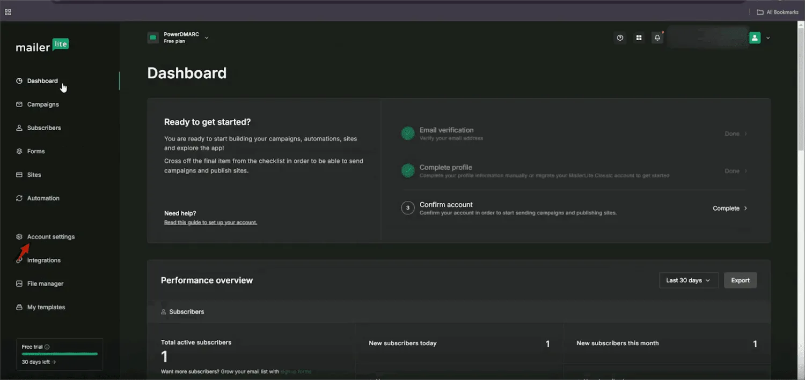Image resolution: width=805 pixels, height=380 pixels.
Task: Click the Complete profile green checkmark
Action: coord(408,171)
